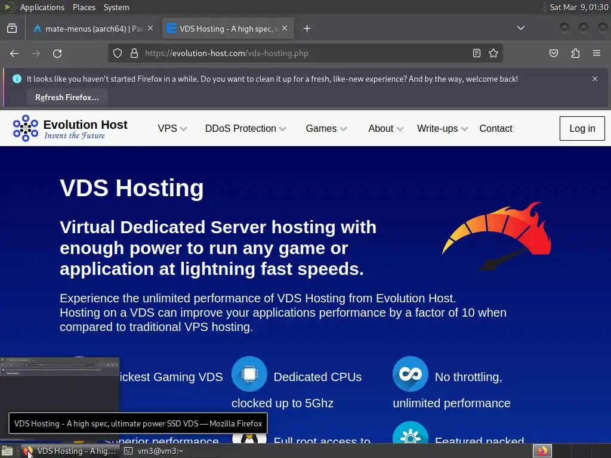Open the extensions puzzle icon
The width and height of the screenshot is (611, 458).
tap(575, 53)
